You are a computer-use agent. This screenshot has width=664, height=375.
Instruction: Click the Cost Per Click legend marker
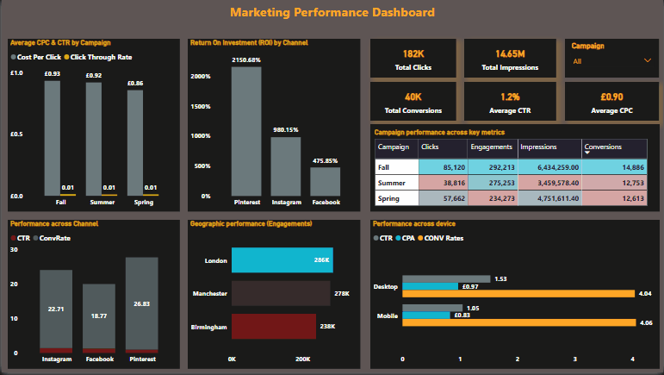(14, 57)
